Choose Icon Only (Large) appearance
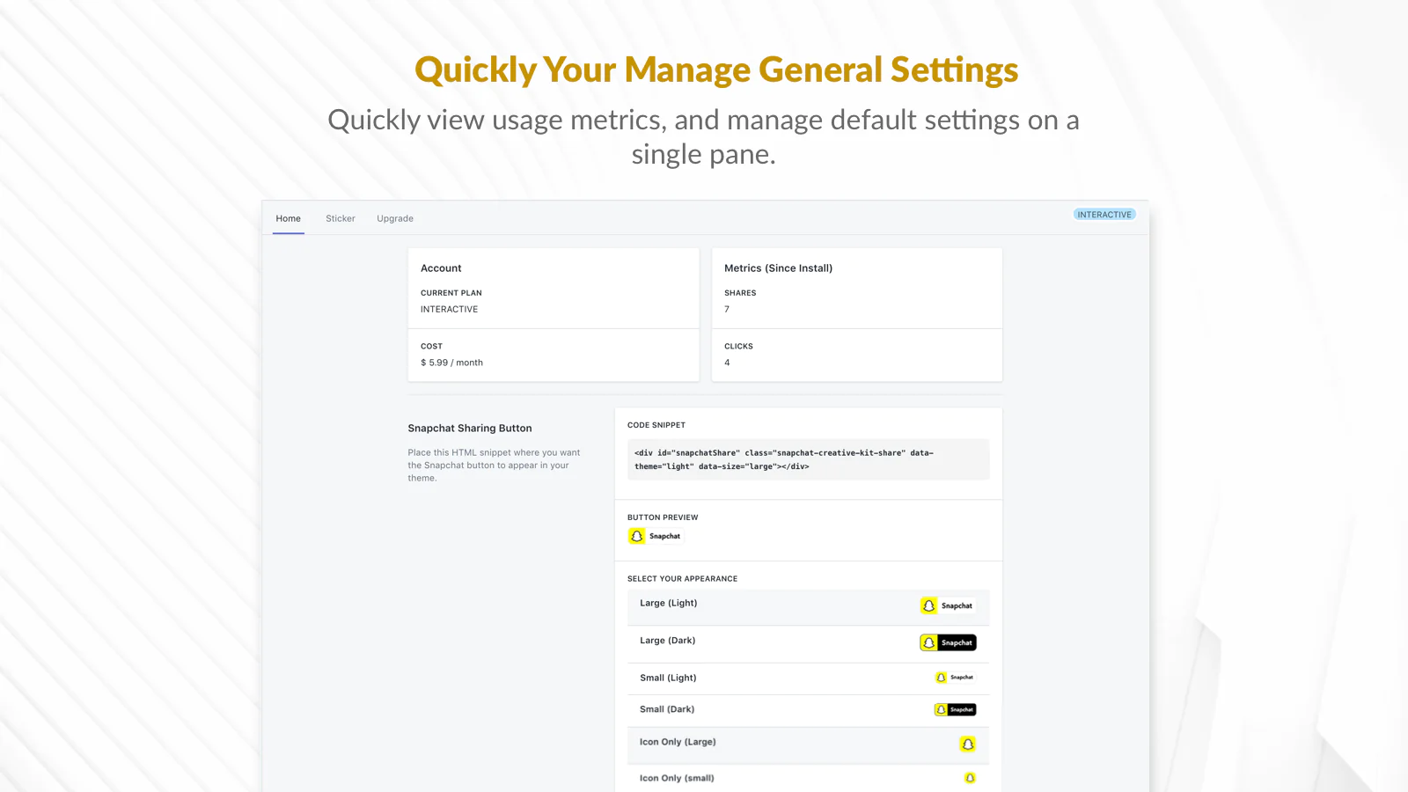The width and height of the screenshot is (1408, 792). click(x=808, y=744)
